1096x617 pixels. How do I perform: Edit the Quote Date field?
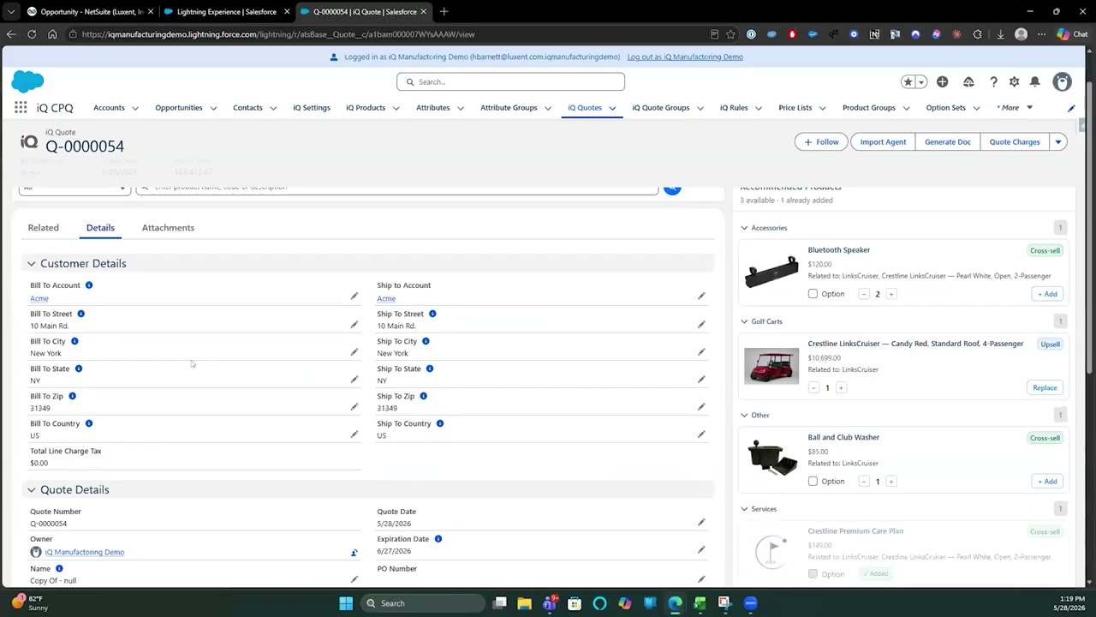tap(701, 522)
